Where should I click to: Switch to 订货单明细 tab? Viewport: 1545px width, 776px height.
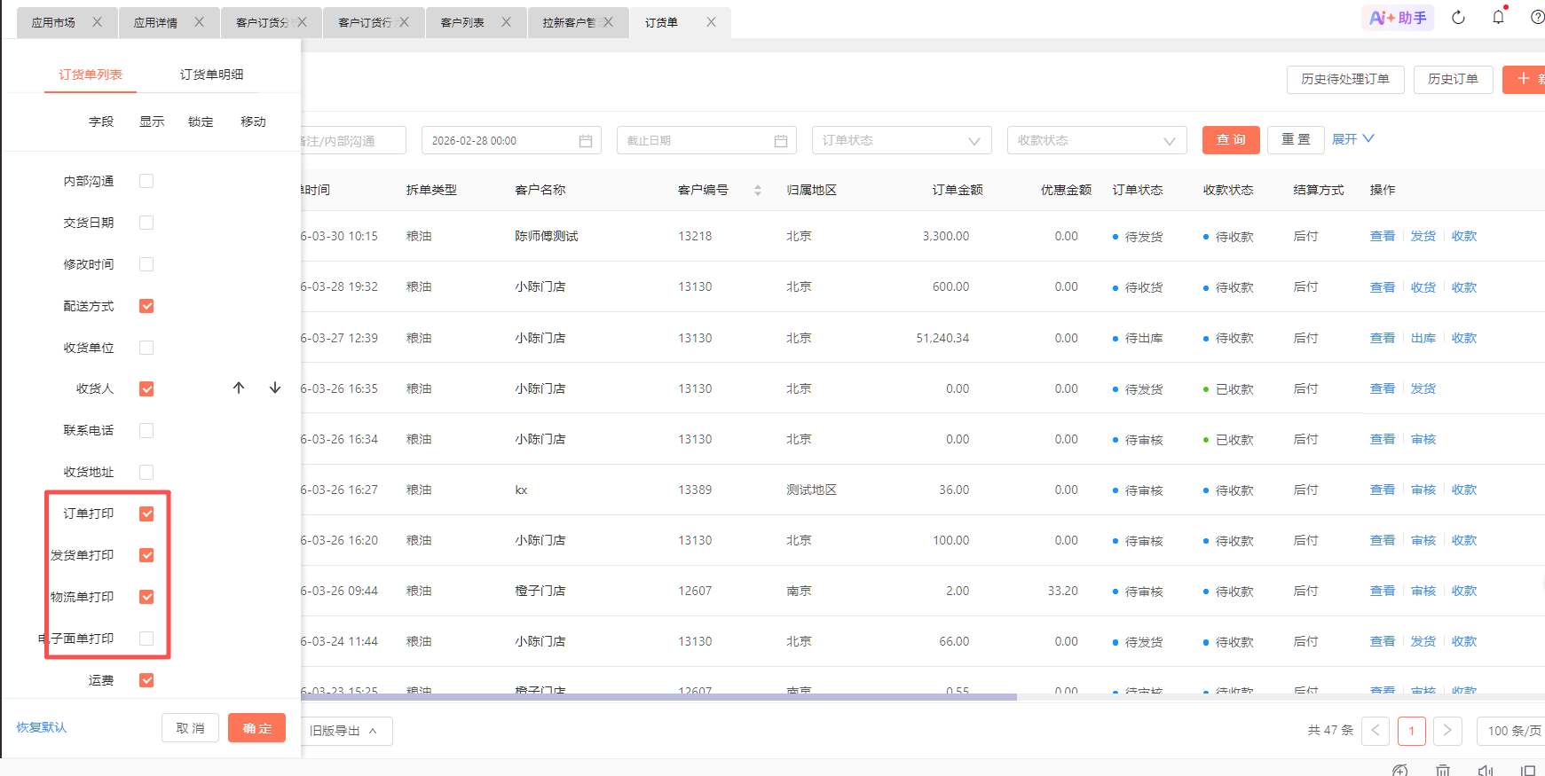pyautogui.click(x=211, y=74)
